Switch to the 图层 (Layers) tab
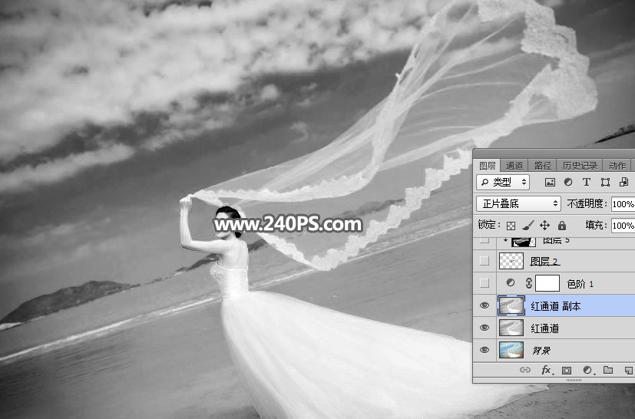635x419 pixels. tap(487, 166)
